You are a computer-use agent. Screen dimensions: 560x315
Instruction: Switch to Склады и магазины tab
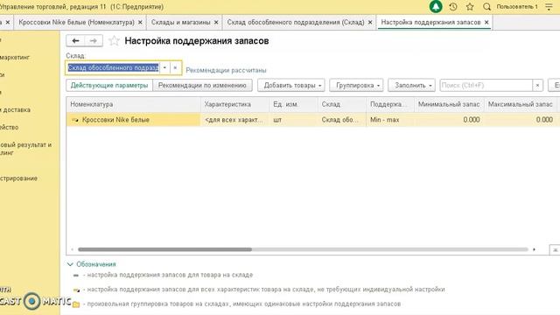180,22
